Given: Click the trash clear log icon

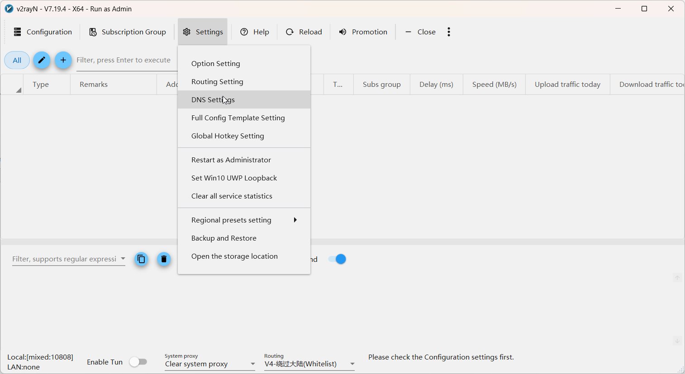Looking at the screenshot, I should point(164,259).
